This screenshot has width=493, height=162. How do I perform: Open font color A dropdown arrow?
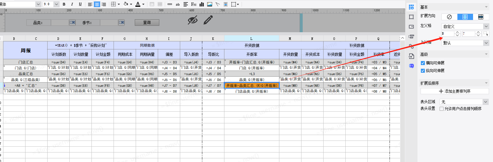click(143, 4)
